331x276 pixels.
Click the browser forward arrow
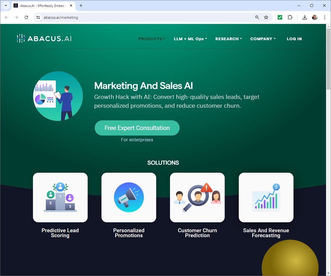point(16,17)
